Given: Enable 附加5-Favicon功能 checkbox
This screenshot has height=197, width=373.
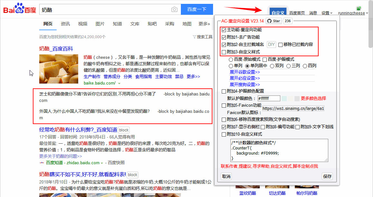Looking at the screenshot, I should (224, 105).
